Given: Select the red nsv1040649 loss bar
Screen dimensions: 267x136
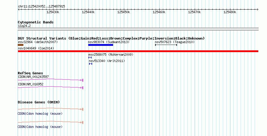Looking at the screenshot, I should tap(138, 51).
